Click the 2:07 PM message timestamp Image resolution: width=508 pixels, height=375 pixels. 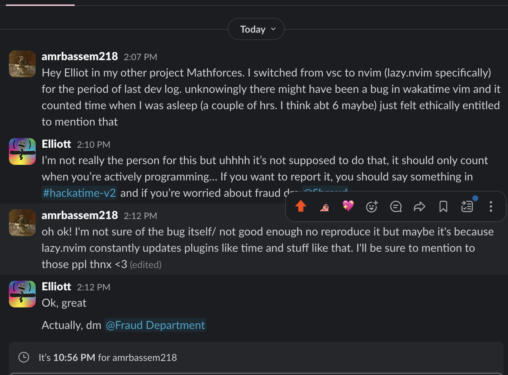pos(140,57)
